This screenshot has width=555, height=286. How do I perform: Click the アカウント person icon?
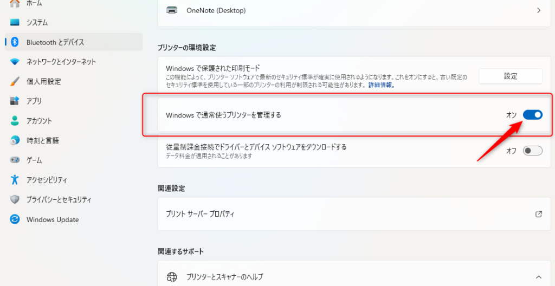click(16, 121)
